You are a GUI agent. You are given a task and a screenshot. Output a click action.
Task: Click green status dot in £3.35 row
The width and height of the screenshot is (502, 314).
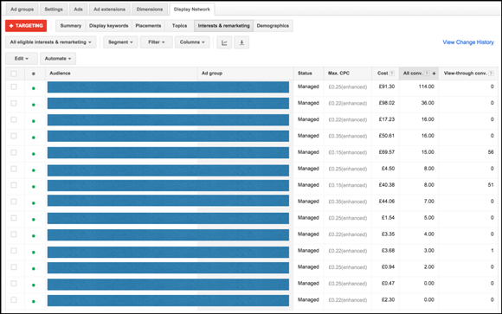tap(33, 236)
